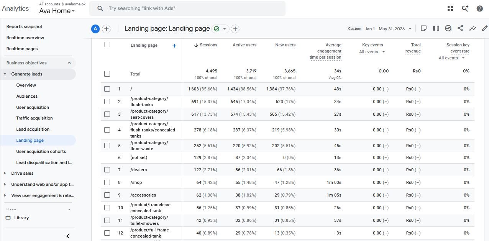
Task: Open the trend sparkline insights icon
Action: (473, 28)
